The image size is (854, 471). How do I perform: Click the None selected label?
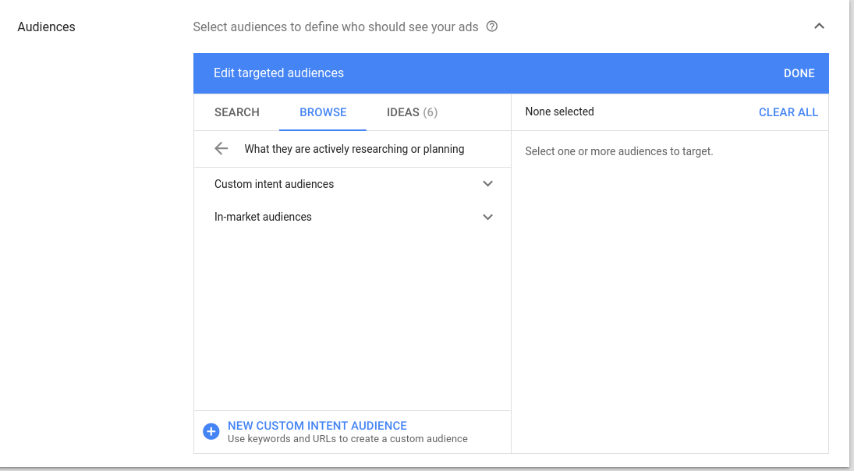[x=559, y=112]
